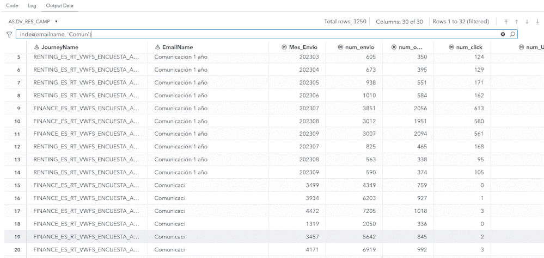Click the character type icon beside JourneyName
The width and height of the screenshot is (544, 258).
pyautogui.click(x=36, y=47)
